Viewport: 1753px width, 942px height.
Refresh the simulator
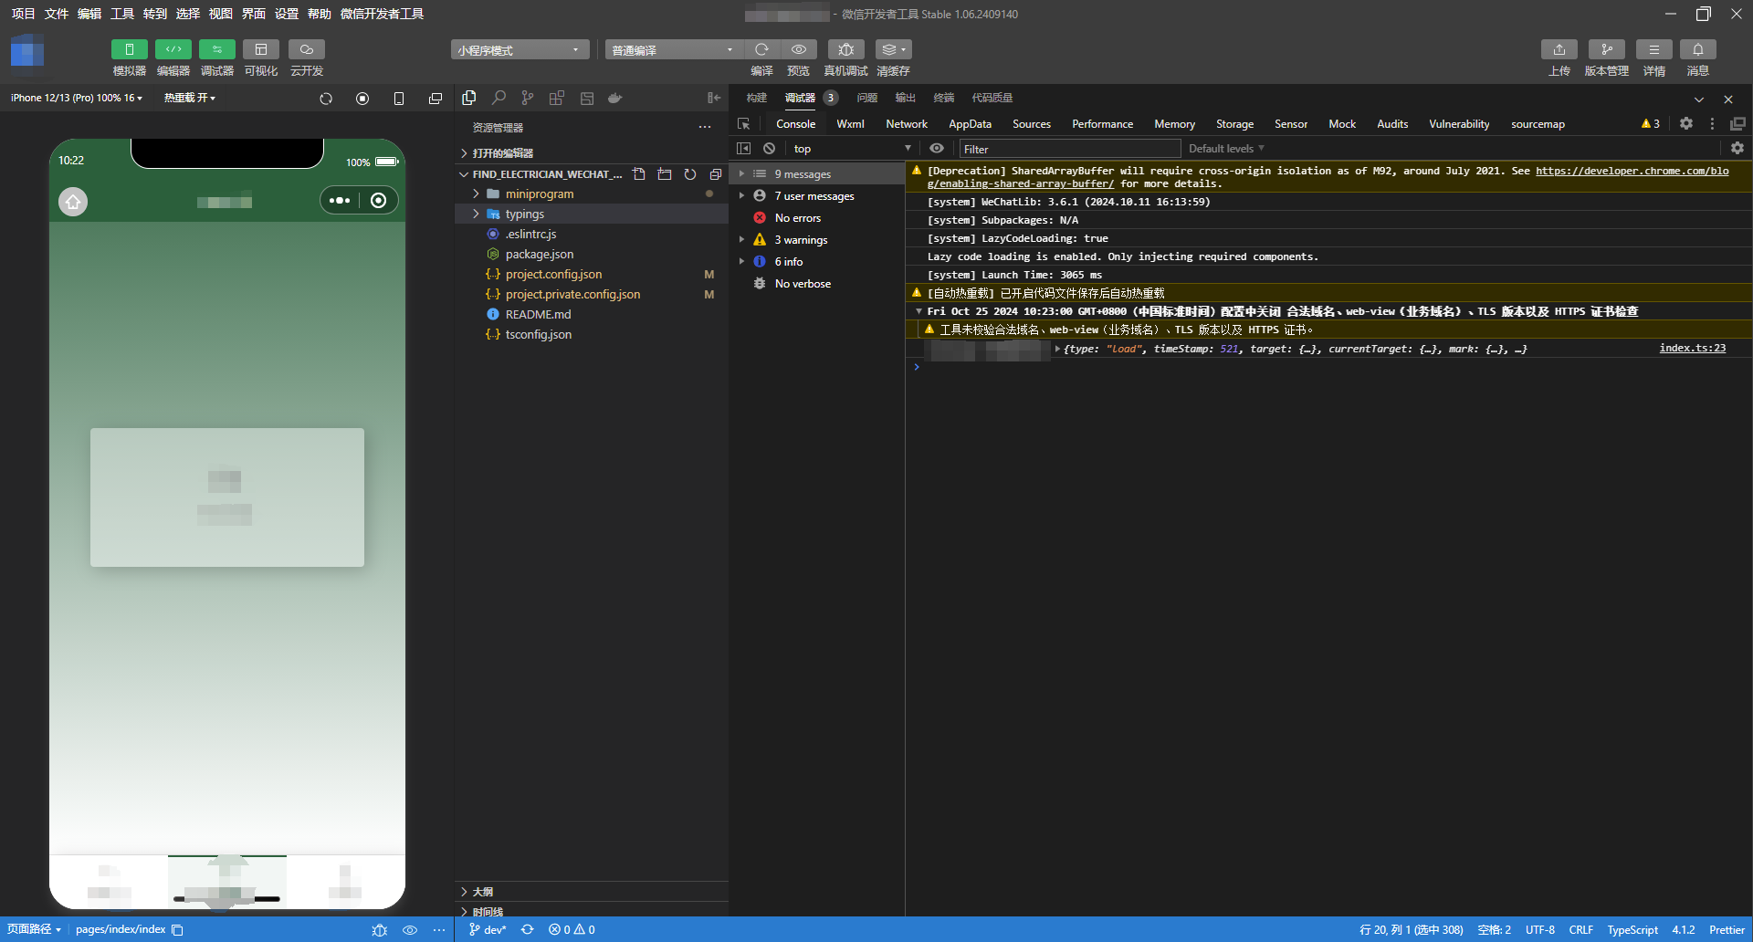(326, 99)
